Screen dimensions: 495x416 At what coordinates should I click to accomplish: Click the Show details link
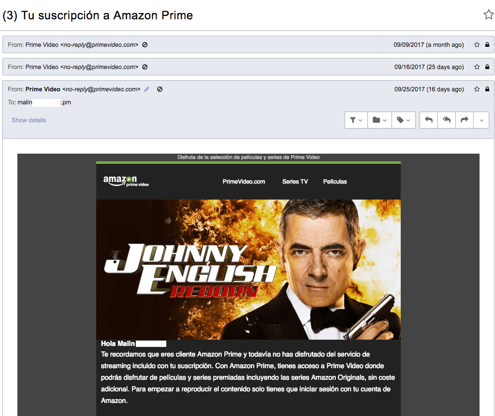point(29,120)
